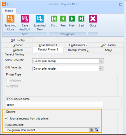Browse receipt formats with magnifier icon

pos(97,130)
